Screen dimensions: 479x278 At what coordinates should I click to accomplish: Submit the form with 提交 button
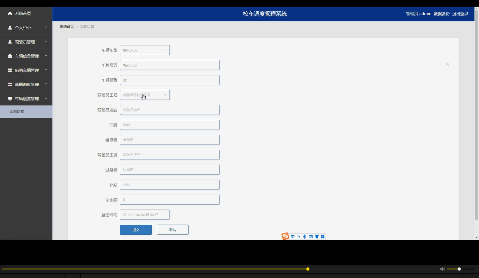[136, 230]
